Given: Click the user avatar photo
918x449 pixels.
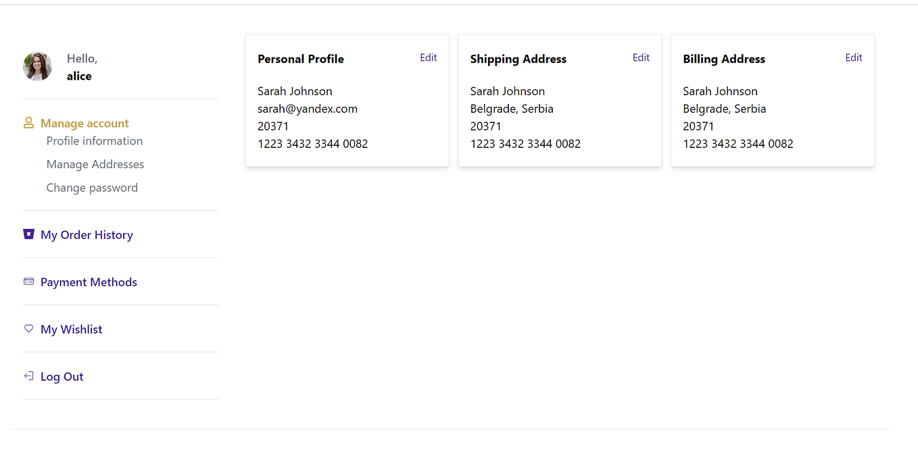Looking at the screenshot, I should (x=37, y=67).
